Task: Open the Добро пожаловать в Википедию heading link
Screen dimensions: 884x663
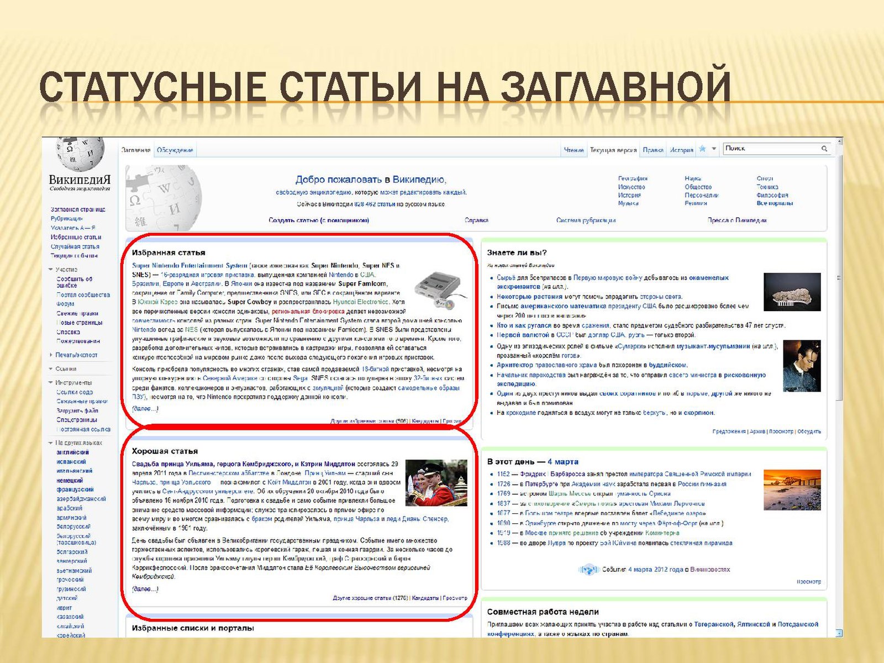Action: tap(371, 180)
